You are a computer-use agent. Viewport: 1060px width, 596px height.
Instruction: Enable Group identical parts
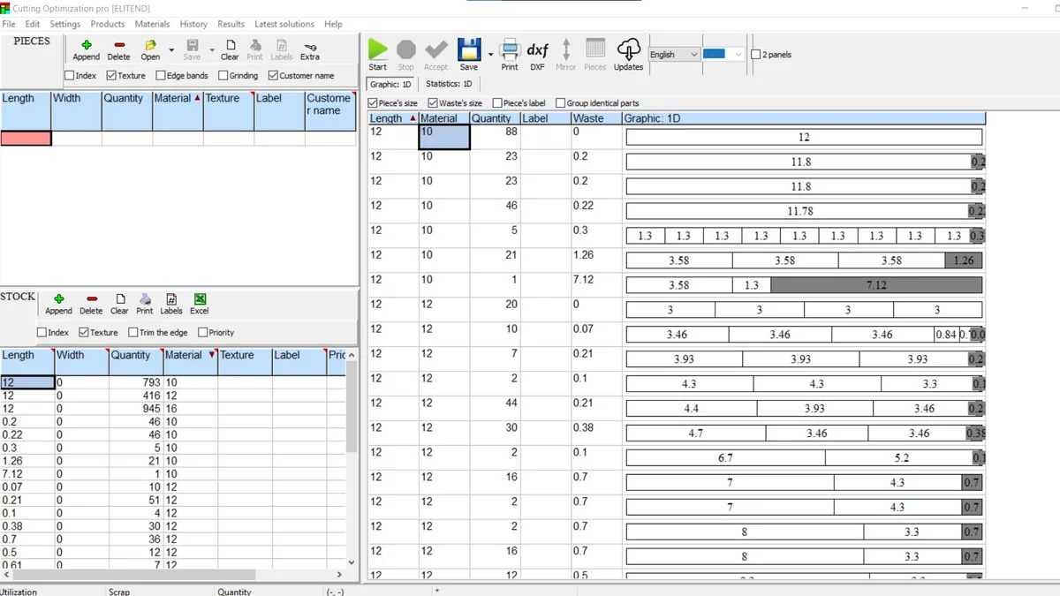(x=597, y=103)
